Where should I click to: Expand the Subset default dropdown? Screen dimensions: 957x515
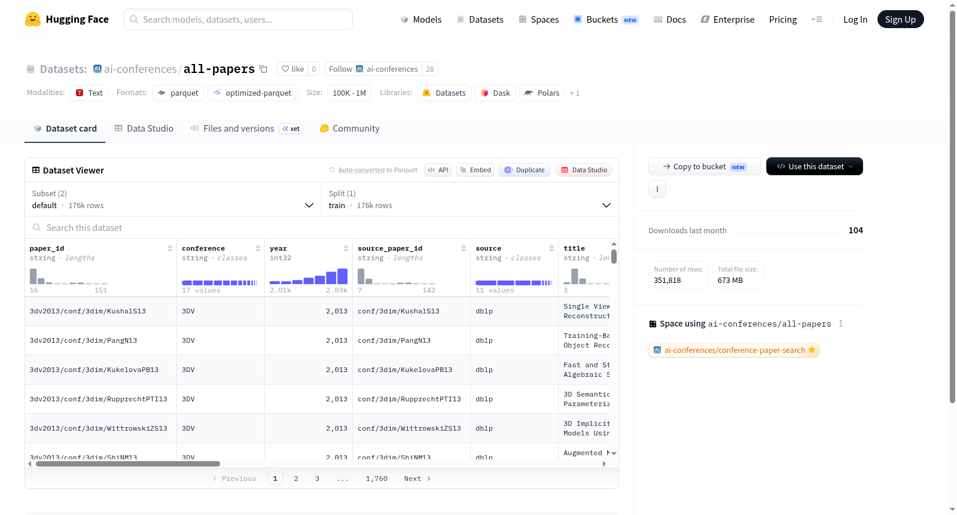[x=173, y=199]
